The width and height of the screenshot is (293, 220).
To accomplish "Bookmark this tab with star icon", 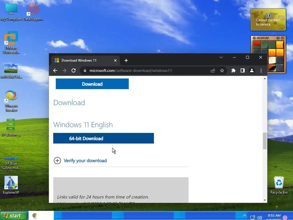I will click(222, 70).
